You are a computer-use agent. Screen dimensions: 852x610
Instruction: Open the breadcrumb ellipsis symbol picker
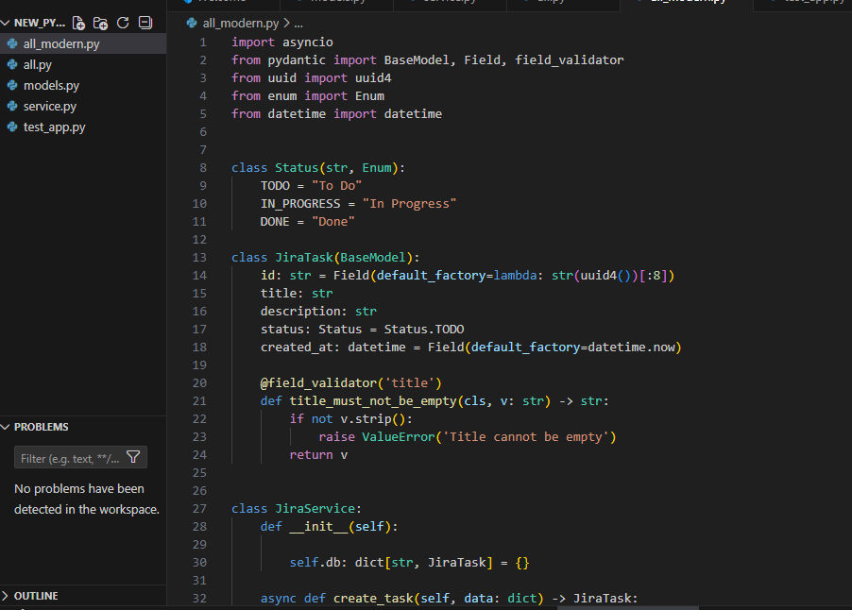click(298, 23)
